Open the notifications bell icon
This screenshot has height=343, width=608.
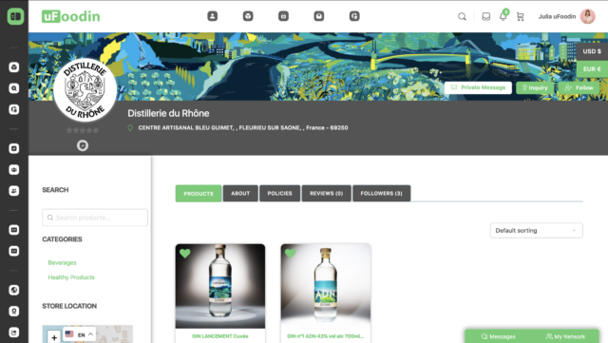503,17
